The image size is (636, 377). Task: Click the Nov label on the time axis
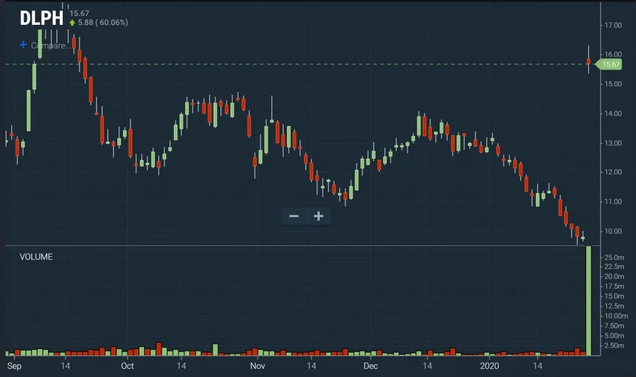click(x=258, y=366)
